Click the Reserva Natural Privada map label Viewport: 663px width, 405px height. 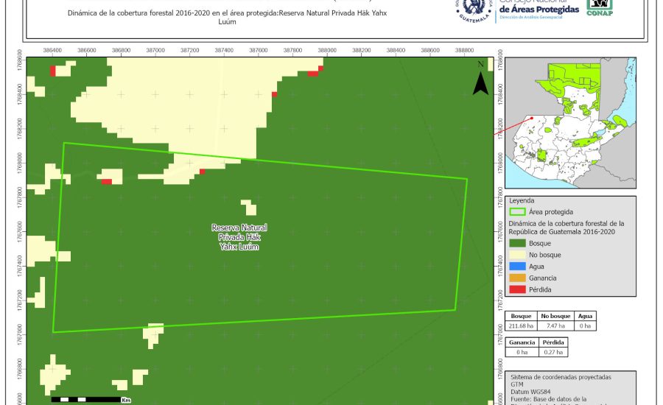point(239,237)
